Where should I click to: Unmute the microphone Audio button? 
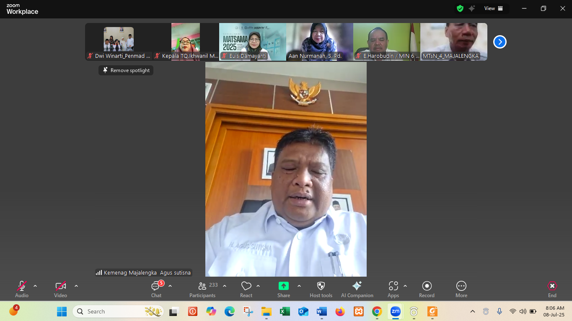pyautogui.click(x=22, y=289)
